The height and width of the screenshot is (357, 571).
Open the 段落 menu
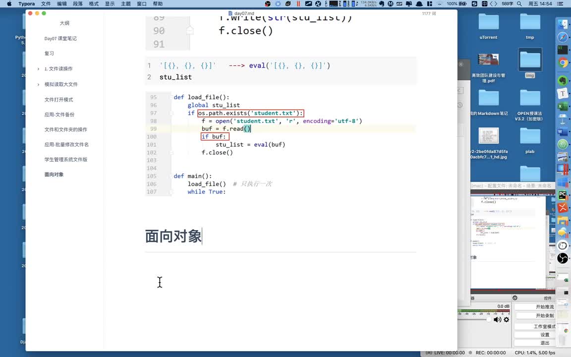[x=78, y=3]
